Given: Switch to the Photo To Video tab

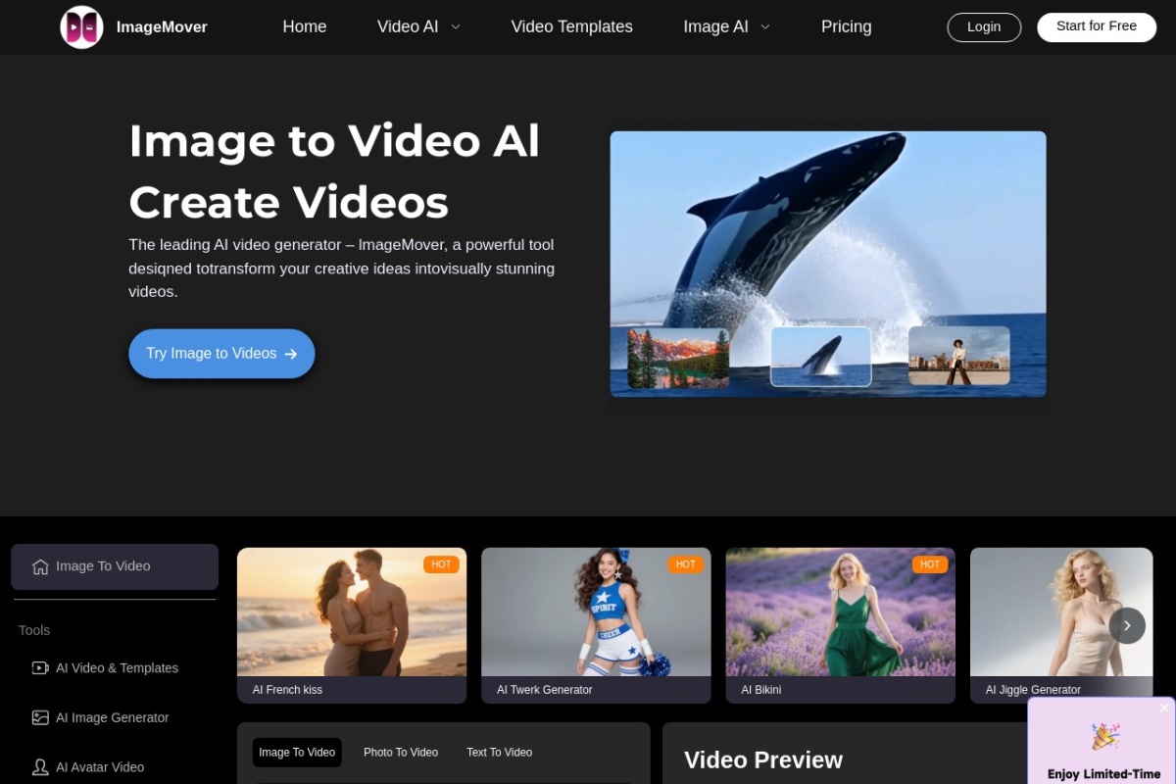Looking at the screenshot, I should click(x=401, y=752).
